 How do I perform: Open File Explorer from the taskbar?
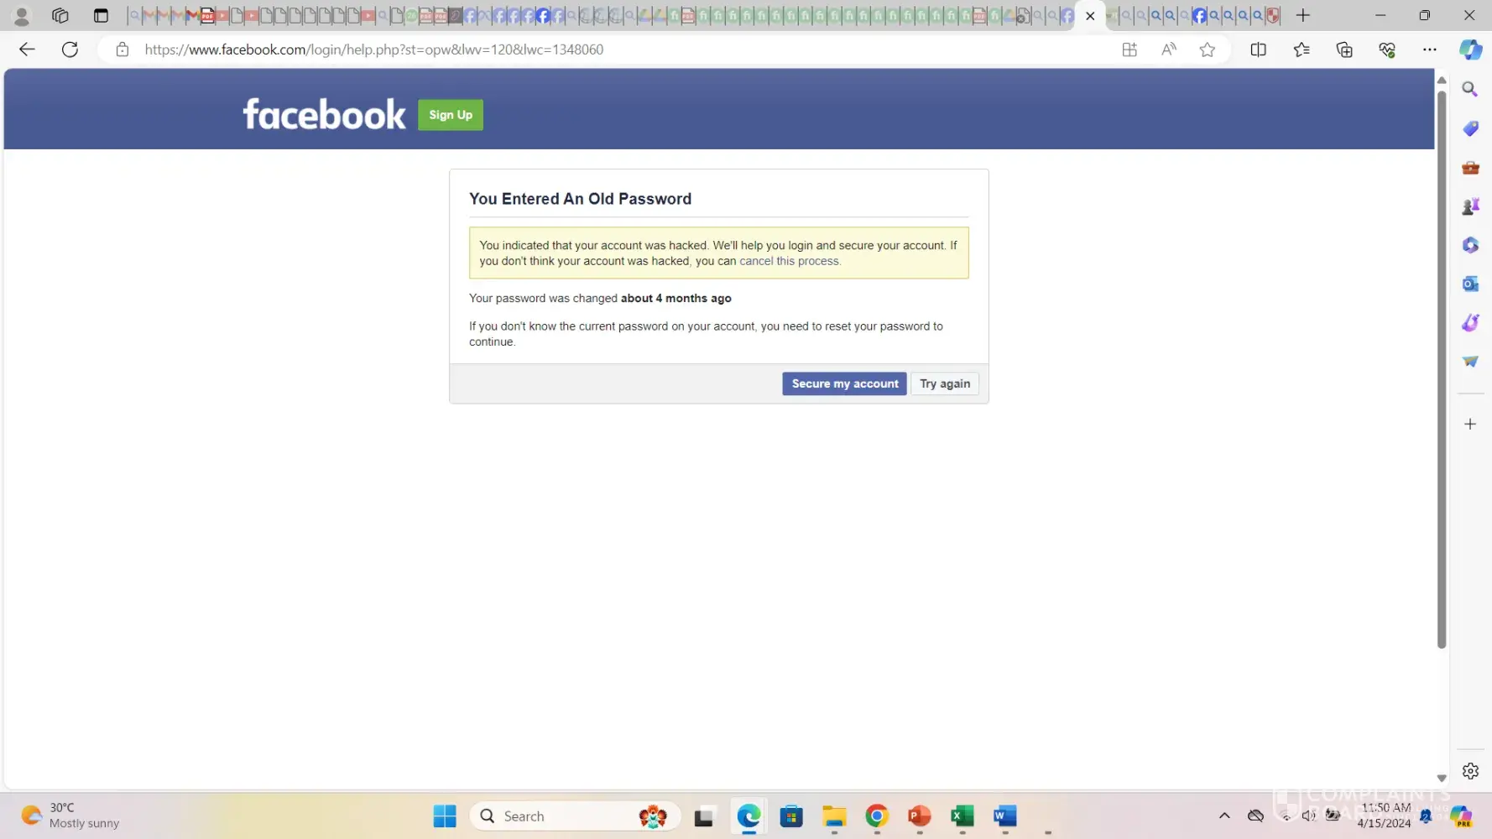coord(834,816)
